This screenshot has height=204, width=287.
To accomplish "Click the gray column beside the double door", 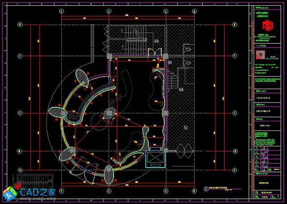I will point(166,56).
